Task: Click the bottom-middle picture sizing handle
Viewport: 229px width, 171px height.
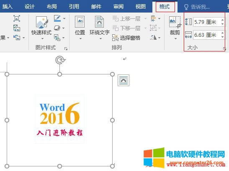Action: [59, 166]
